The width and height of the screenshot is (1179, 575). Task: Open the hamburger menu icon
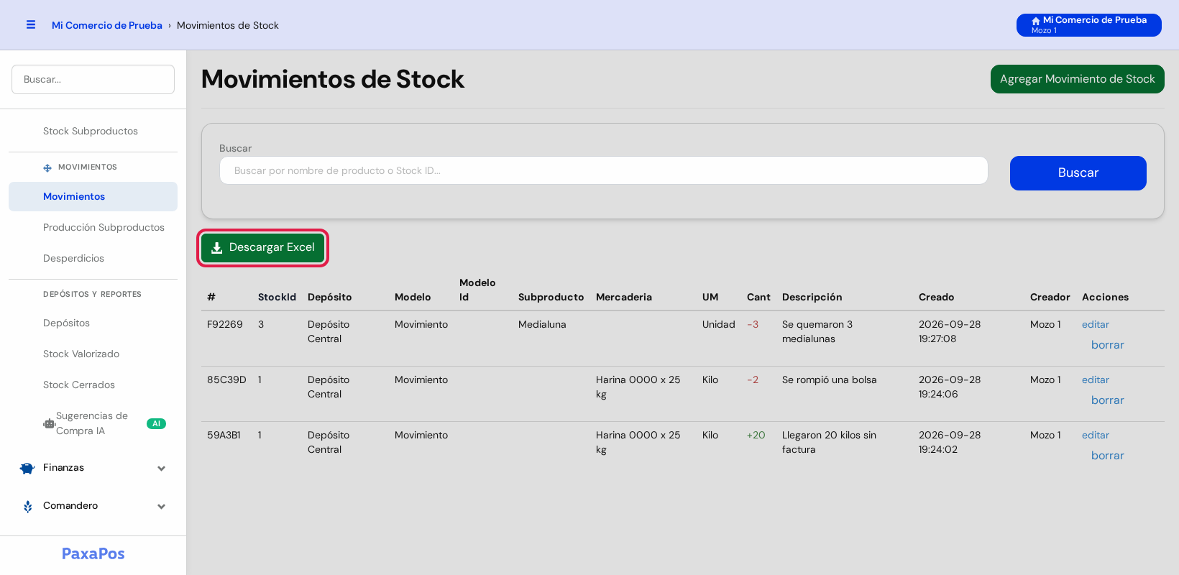[x=31, y=24]
